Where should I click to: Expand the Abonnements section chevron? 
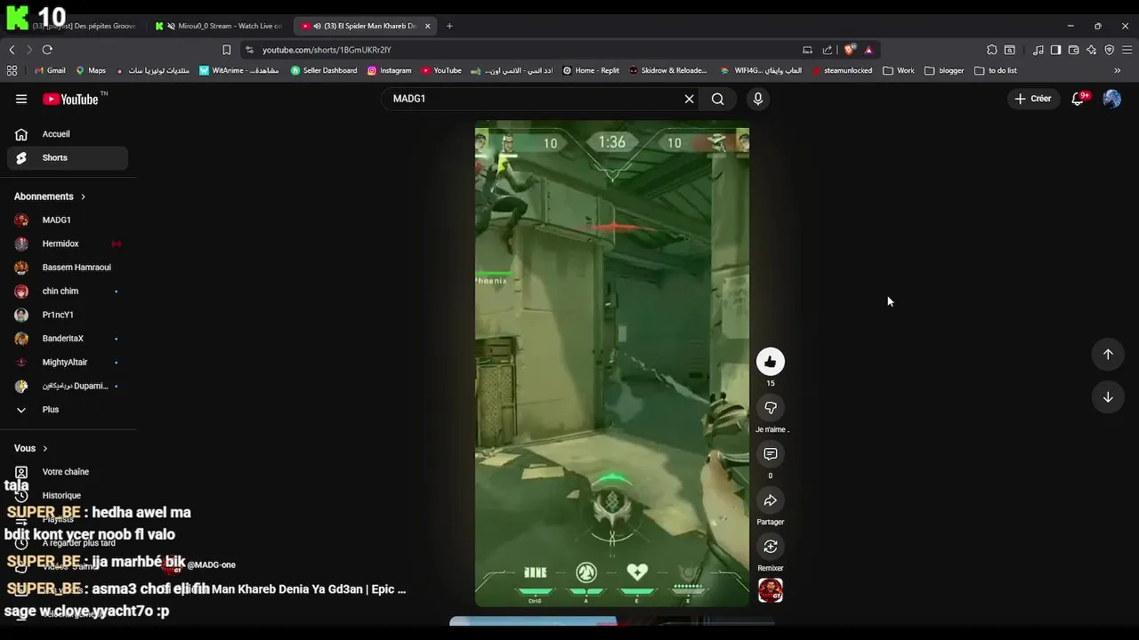tap(84, 196)
